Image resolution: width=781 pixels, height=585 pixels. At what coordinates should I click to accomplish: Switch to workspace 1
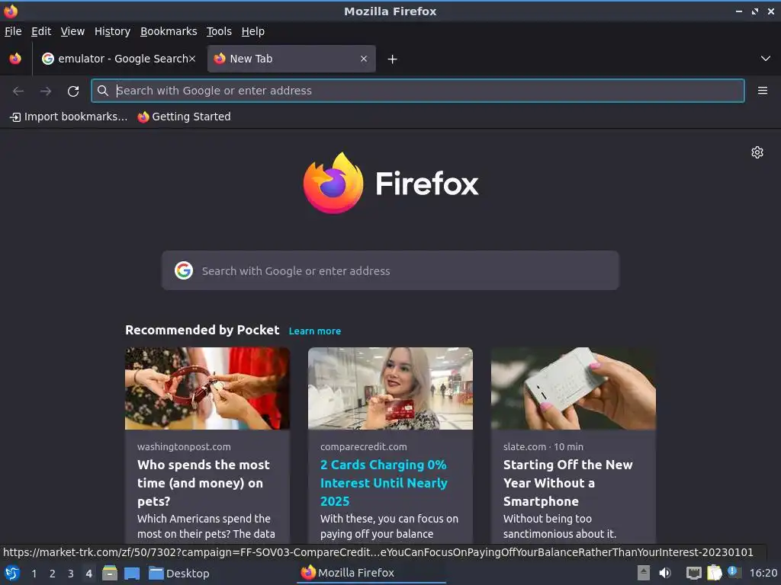(x=34, y=574)
